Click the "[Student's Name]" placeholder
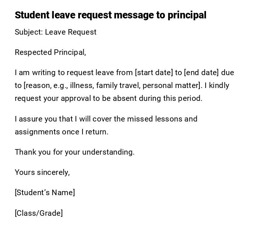The height and width of the screenshot is (236, 258). click(45, 193)
